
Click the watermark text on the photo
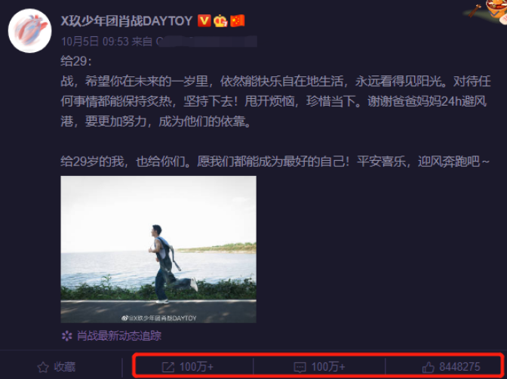[x=158, y=318]
